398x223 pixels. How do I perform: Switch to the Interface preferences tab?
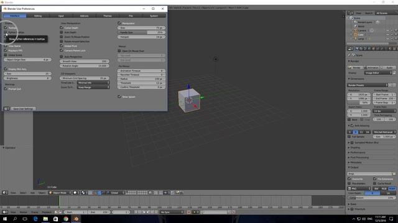(15, 16)
